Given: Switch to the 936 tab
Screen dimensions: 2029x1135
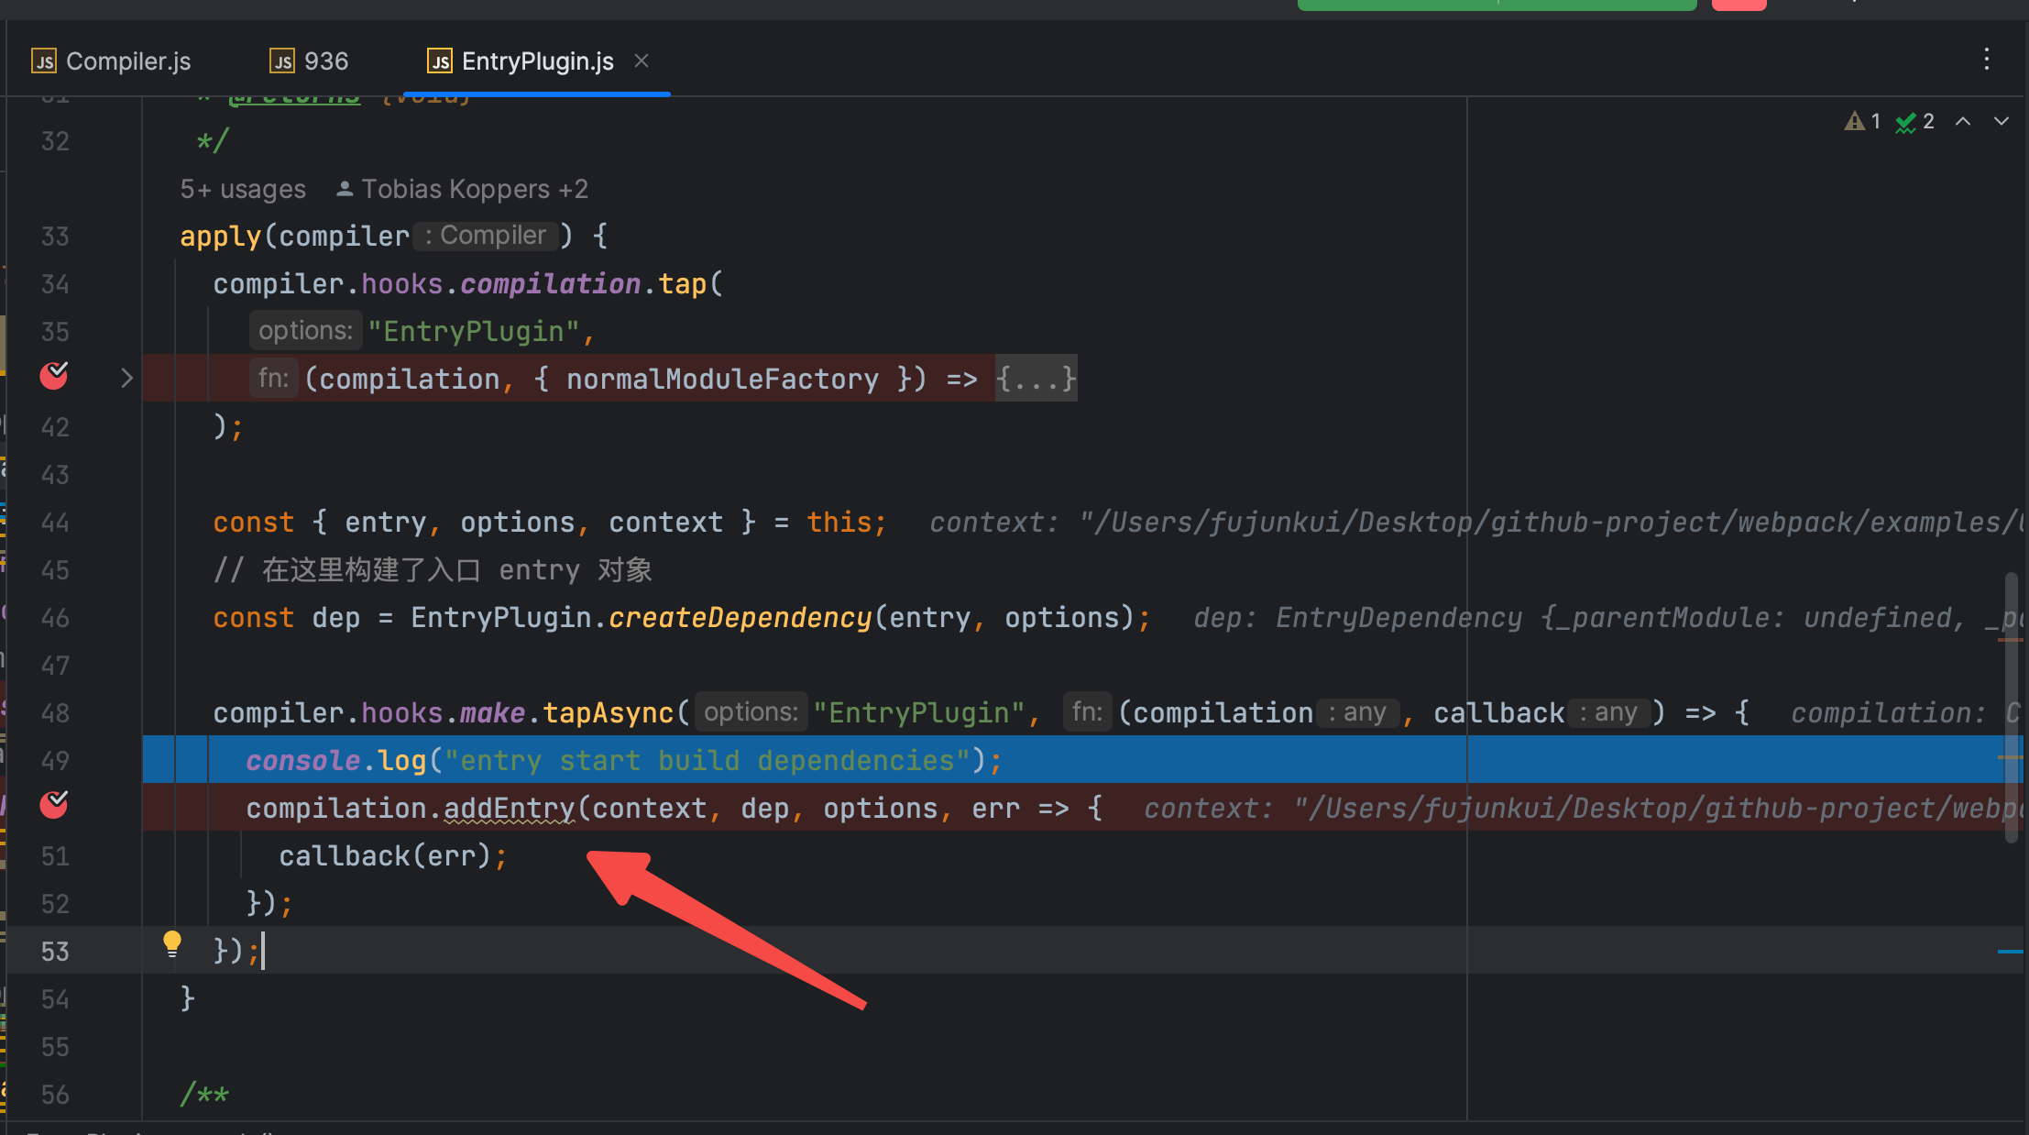Looking at the screenshot, I should (x=325, y=61).
